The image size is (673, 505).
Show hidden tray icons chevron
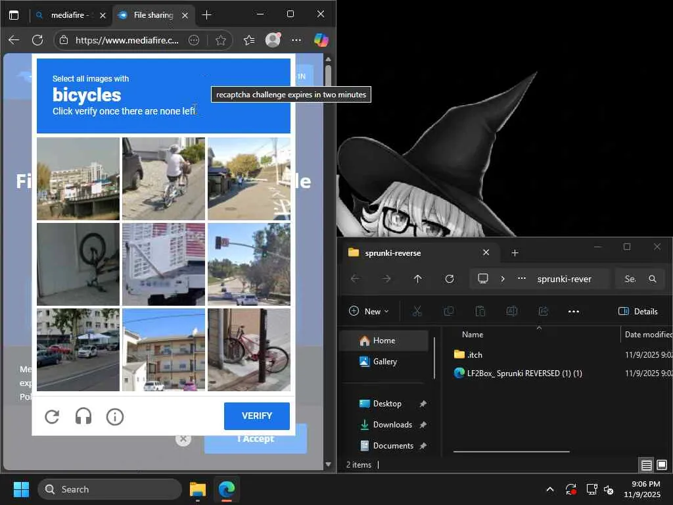point(550,489)
